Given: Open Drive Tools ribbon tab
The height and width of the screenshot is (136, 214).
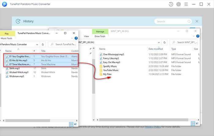Looking at the screenshot, I should pos(100,36).
